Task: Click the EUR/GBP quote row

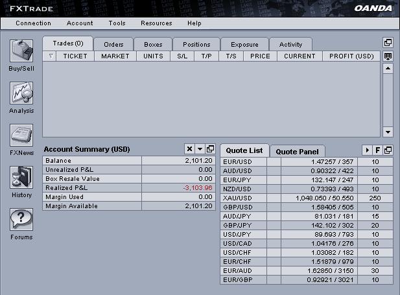Action: [x=307, y=280]
